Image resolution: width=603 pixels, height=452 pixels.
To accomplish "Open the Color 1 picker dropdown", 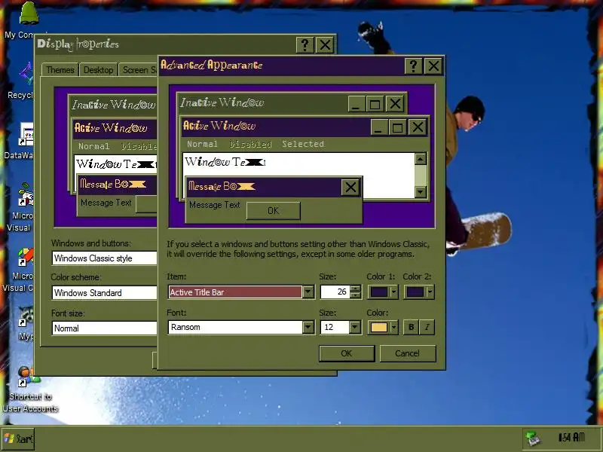I will [383, 292].
